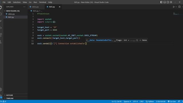183x103 pixels.
Task: Split the editor to the right
Action: pyautogui.click(x=179, y=7)
